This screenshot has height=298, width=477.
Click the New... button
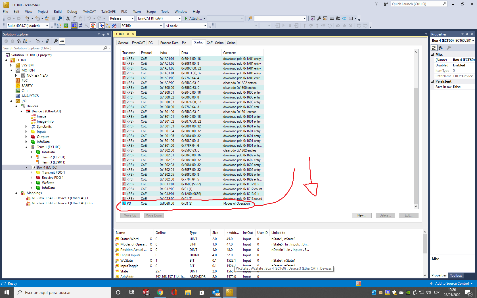pyautogui.click(x=362, y=215)
